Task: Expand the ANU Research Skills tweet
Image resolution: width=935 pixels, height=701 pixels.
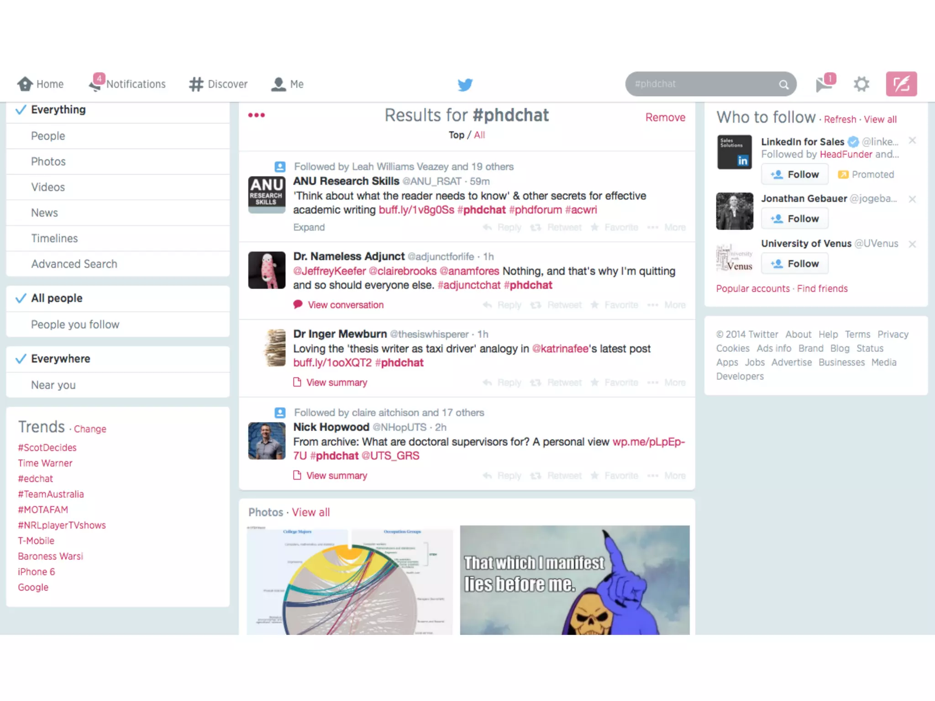Action: click(309, 227)
